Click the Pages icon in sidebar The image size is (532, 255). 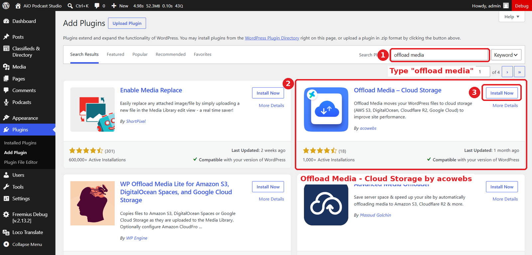pyautogui.click(x=6, y=79)
